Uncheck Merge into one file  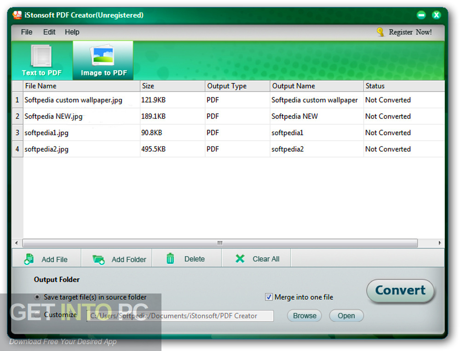coord(269,297)
